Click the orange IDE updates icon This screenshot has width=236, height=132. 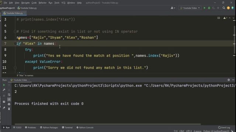(x=228, y=8)
